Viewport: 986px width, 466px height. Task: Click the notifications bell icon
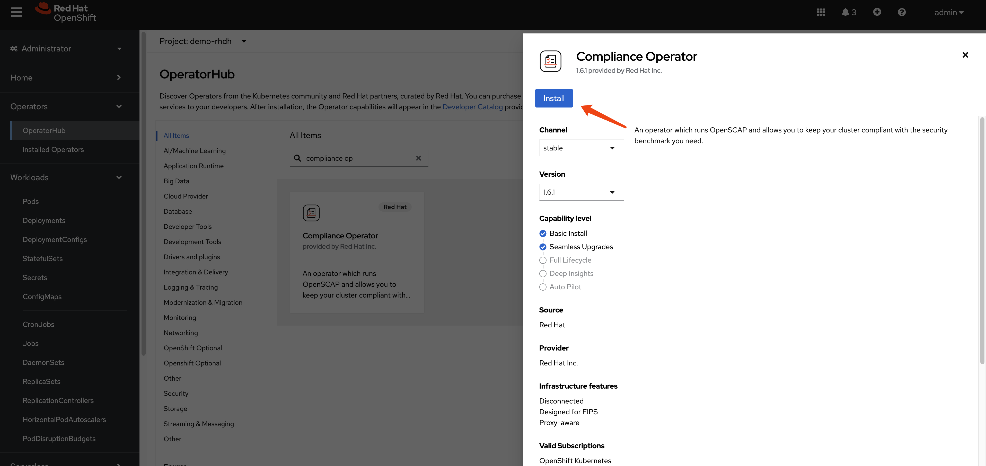845,12
